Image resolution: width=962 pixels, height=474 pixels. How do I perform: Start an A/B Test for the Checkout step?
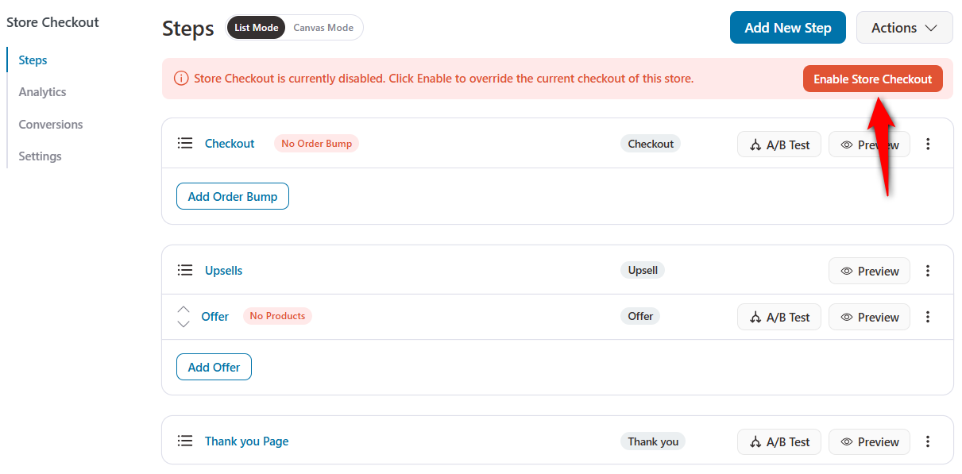point(779,145)
